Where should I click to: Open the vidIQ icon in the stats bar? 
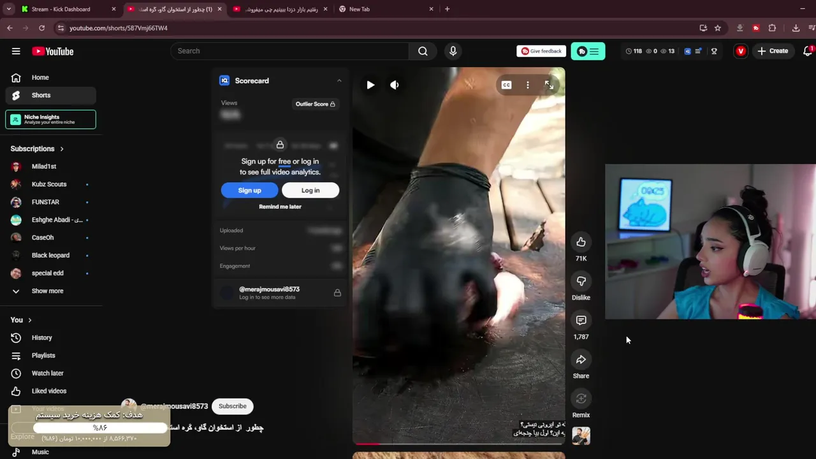tap(687, 51)
